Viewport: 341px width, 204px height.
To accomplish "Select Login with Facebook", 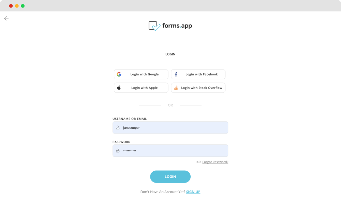I will [198, 74].
